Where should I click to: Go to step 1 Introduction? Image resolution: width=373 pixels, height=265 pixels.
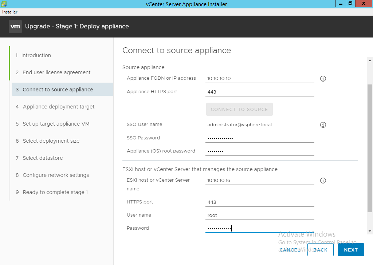(x=33, y=55)
